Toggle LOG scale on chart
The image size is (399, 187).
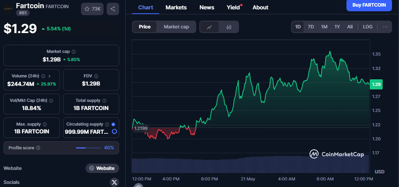click(x=368, y=27)
